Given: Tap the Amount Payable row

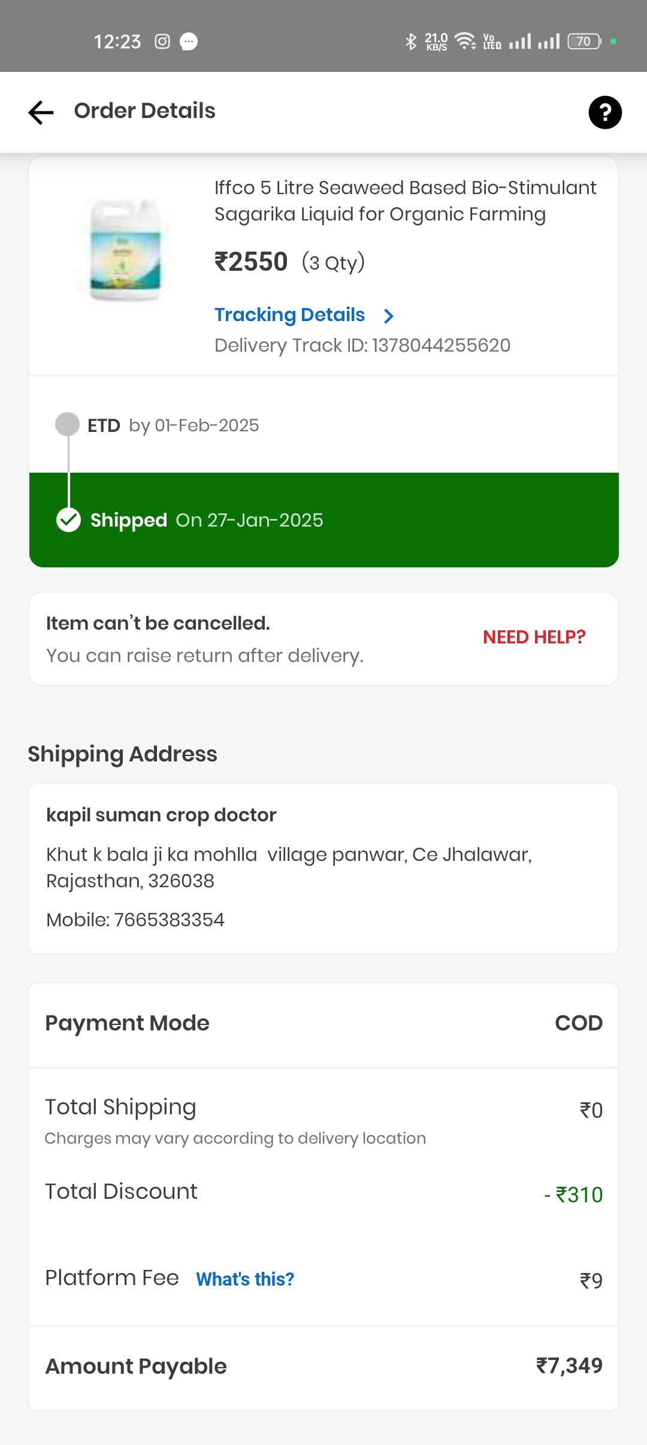Looking at the screenshot, I should click(323, 1366).
